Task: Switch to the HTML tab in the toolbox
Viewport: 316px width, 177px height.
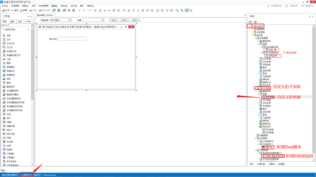Action: [x=28, y=22]
